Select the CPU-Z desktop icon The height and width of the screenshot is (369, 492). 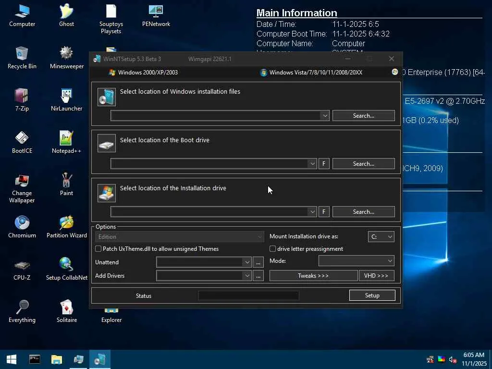[22, 270]
